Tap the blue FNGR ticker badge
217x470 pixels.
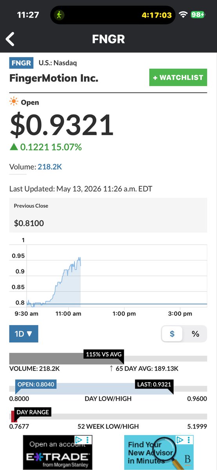coord(21,63)
